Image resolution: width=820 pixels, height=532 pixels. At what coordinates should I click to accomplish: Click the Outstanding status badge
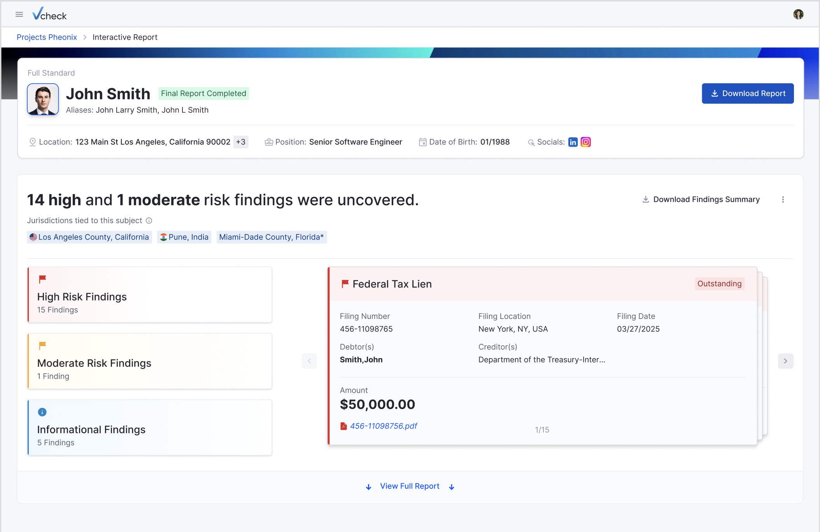[x=719, y=284]
